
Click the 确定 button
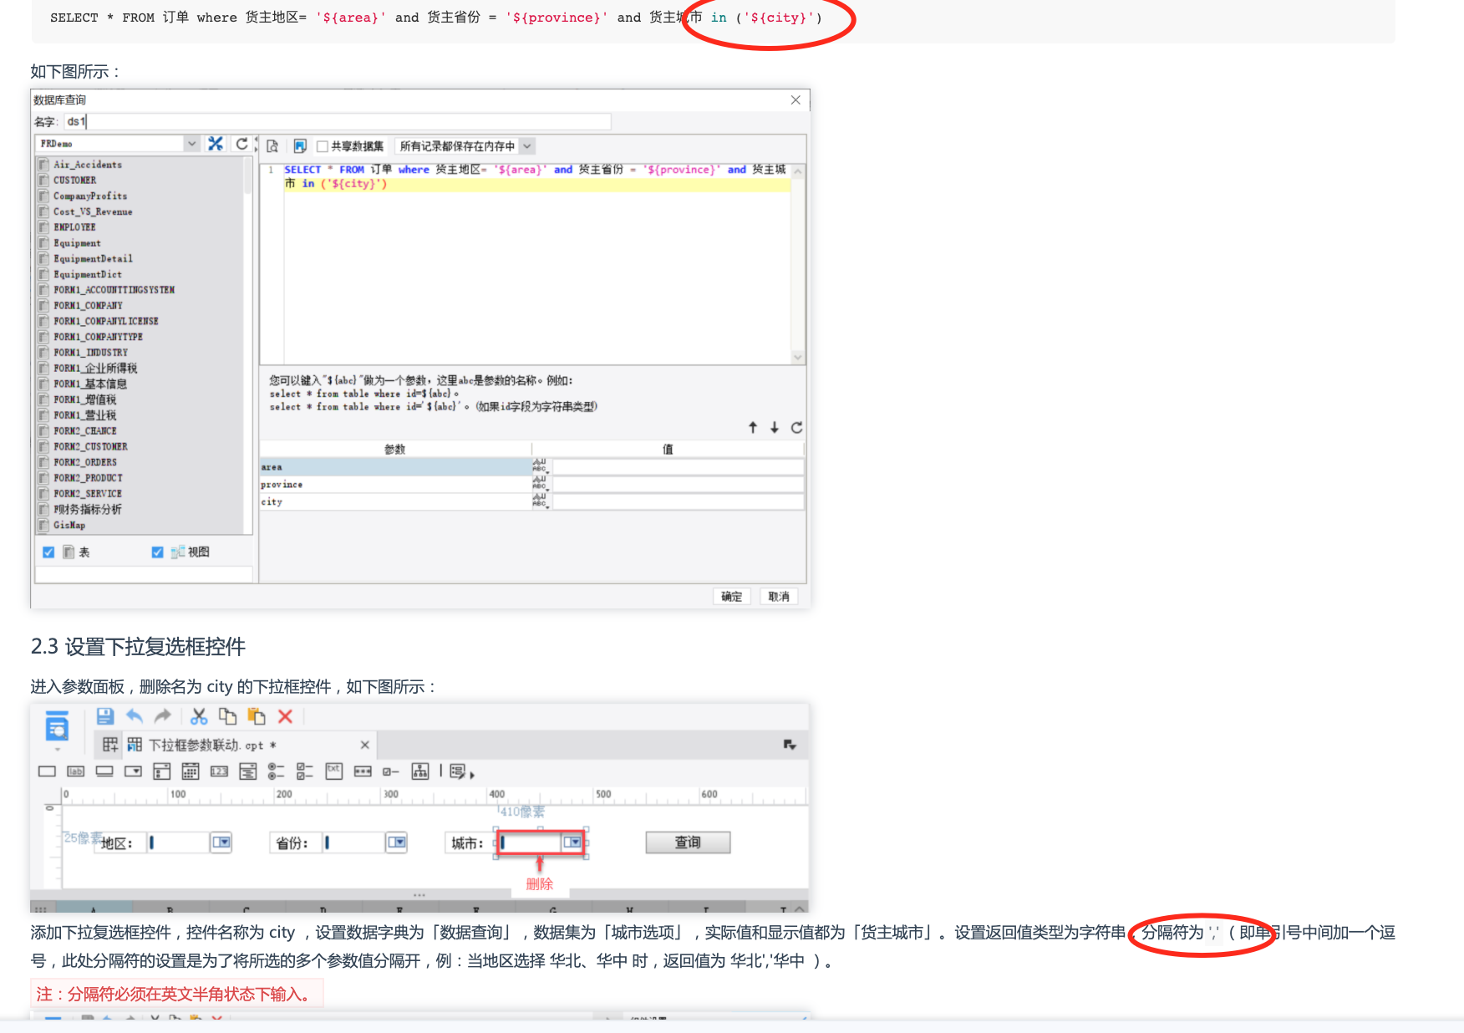pos(732,596)
